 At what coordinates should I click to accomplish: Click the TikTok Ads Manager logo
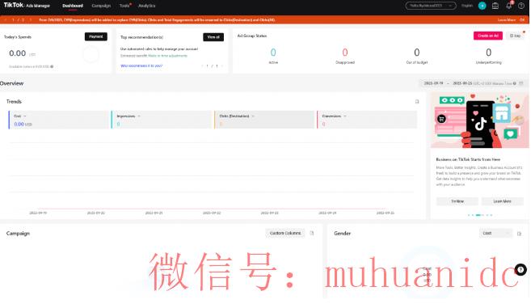pyautogui.click(x=27, y=6)
